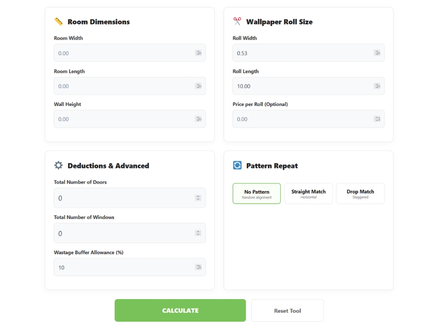Click the gear icon beside Deductions & Advanced

(x=58, y=165)
